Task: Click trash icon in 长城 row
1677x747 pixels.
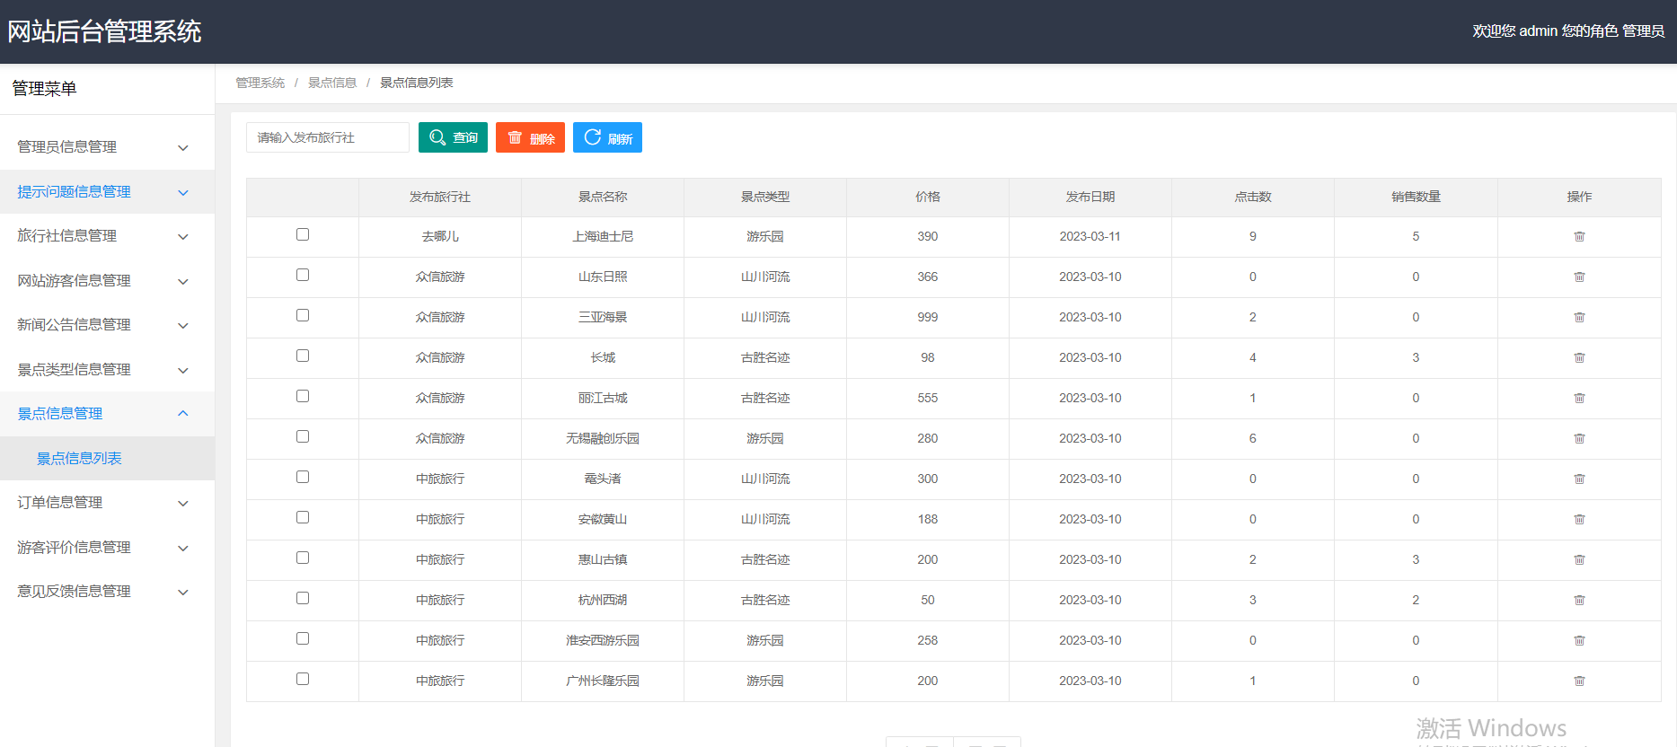Action: pyautogui.click(x=1579, y=358)
